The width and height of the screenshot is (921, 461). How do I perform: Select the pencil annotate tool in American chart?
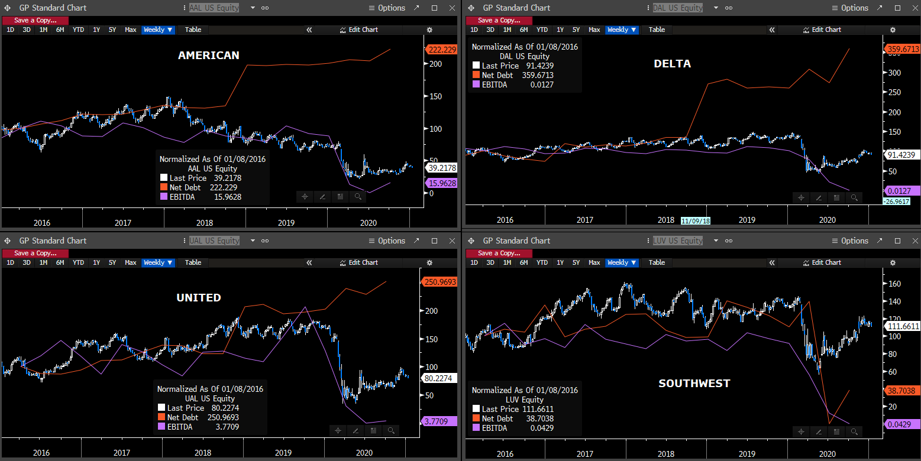[322, 197]
